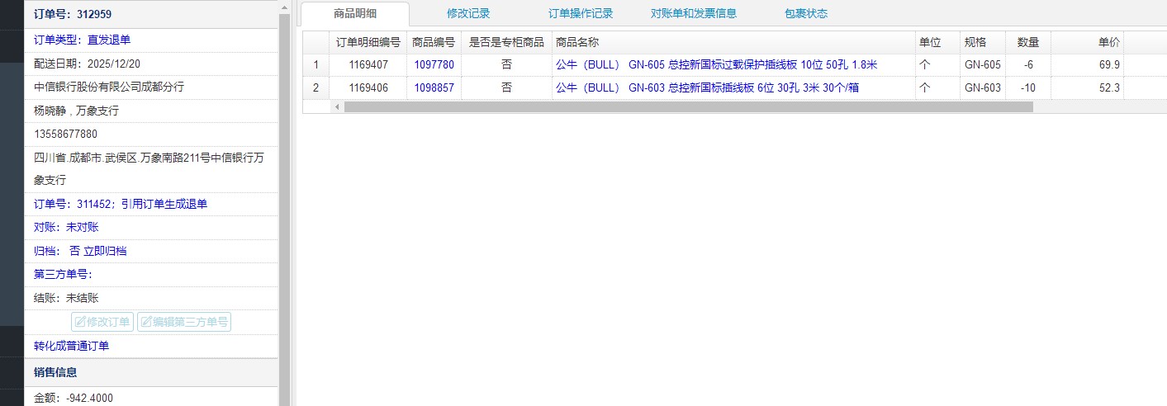Click the 公牛 GN-605 product name link

pyautogui.click(x=716, y=64)
